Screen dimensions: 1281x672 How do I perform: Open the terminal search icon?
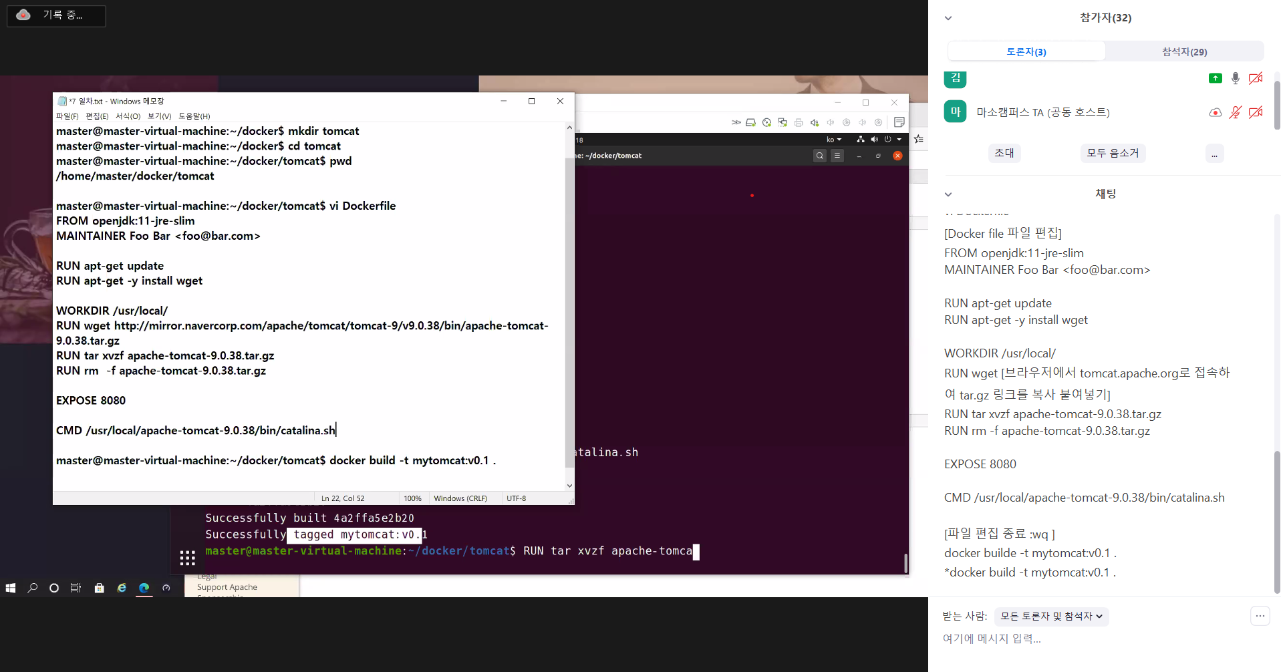pos(819,156)
